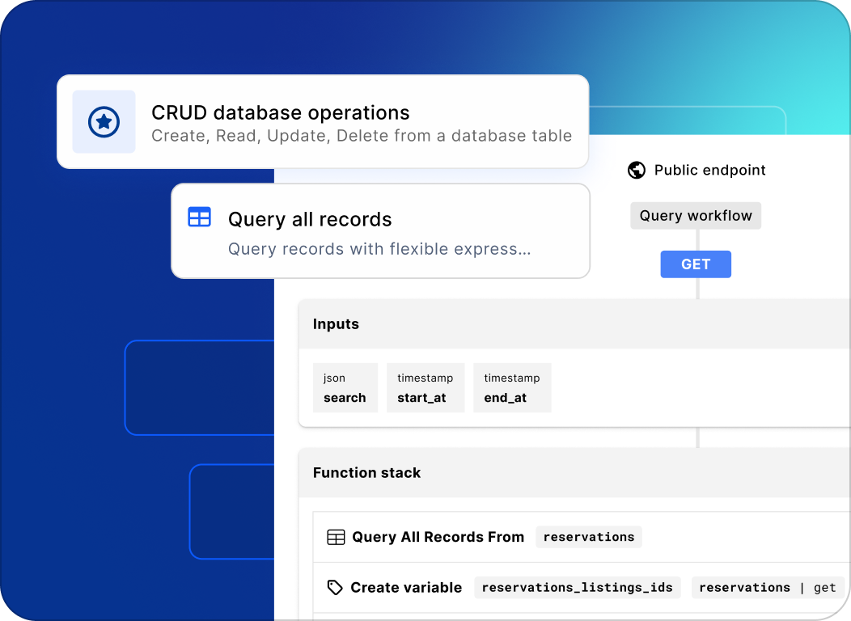Click the table icon before Query All Records From

coord(336,537)
